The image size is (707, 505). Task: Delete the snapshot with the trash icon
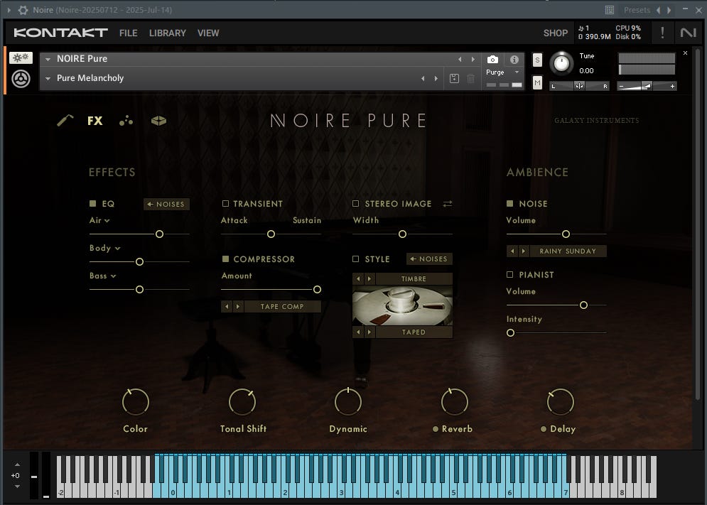tap(470, 78)
